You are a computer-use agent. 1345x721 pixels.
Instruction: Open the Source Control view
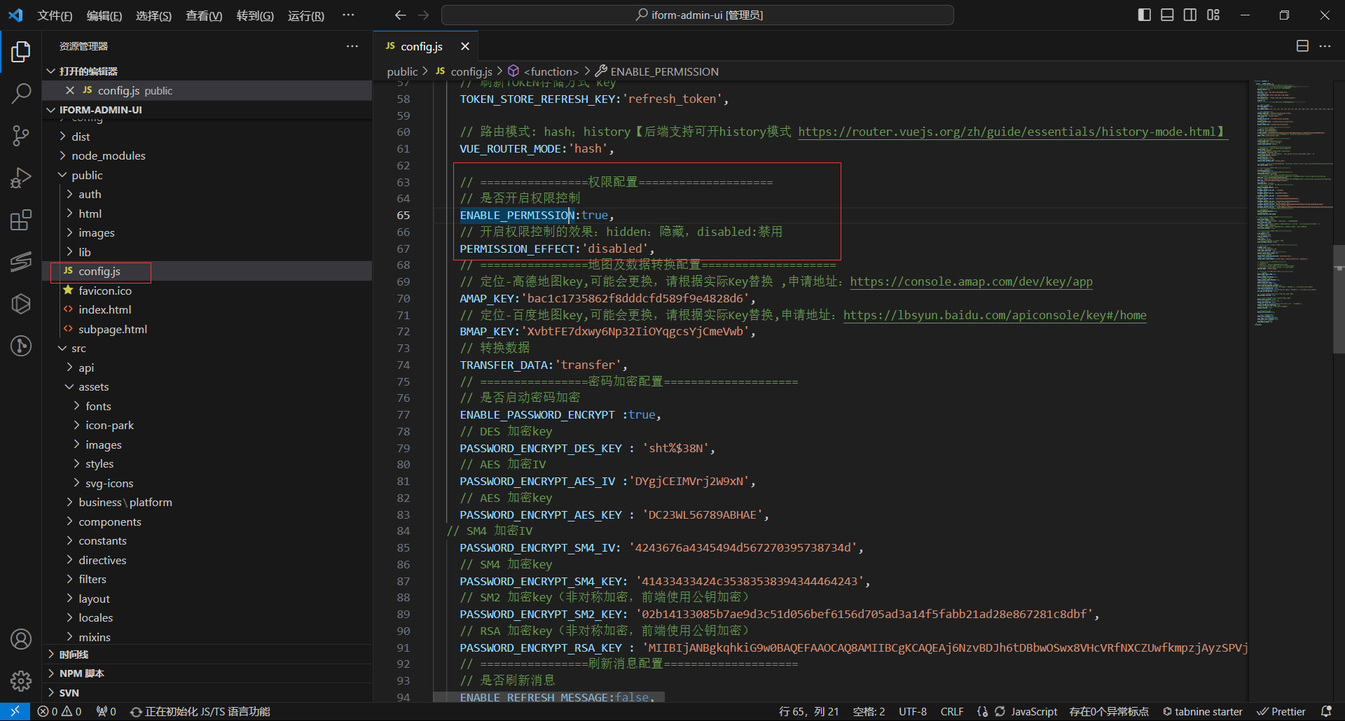pyautogui.click(x=21, y=136)
